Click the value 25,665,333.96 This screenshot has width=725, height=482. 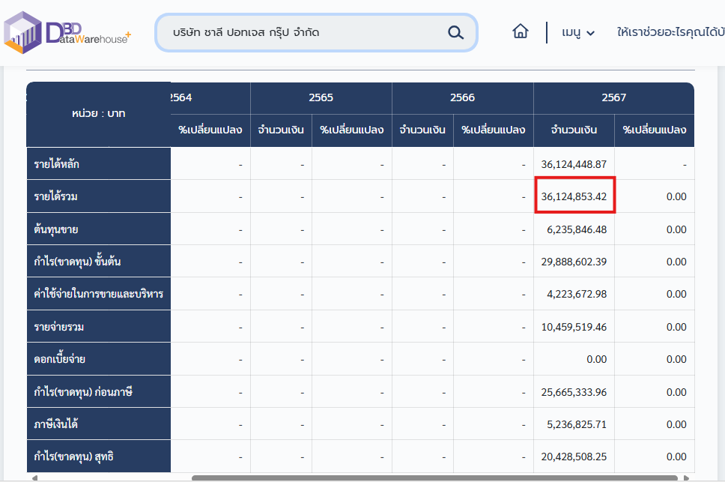coord(574,392)
